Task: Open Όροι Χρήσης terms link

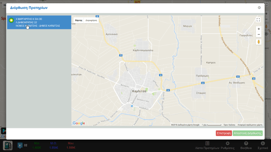Action: [x=229, y=125]
